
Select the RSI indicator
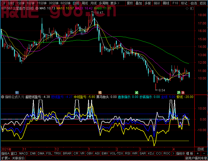(x=128, y=153)
